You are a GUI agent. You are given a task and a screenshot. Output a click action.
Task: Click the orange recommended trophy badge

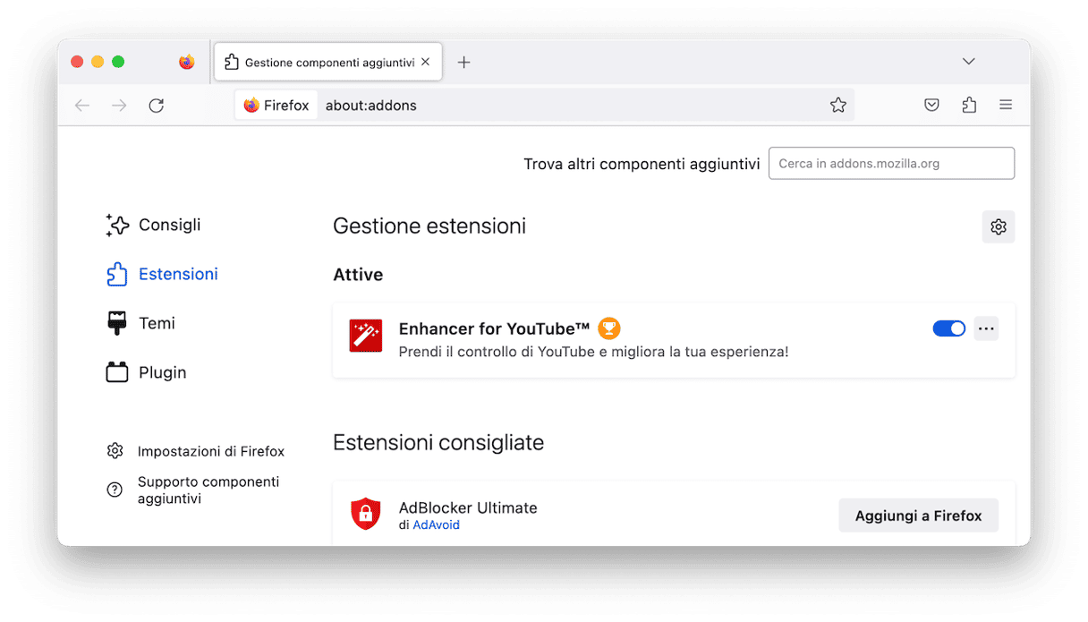609,328
